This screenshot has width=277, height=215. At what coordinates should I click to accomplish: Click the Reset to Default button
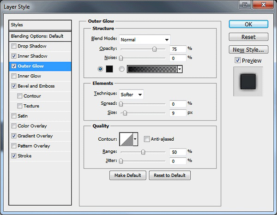point(169,175)
